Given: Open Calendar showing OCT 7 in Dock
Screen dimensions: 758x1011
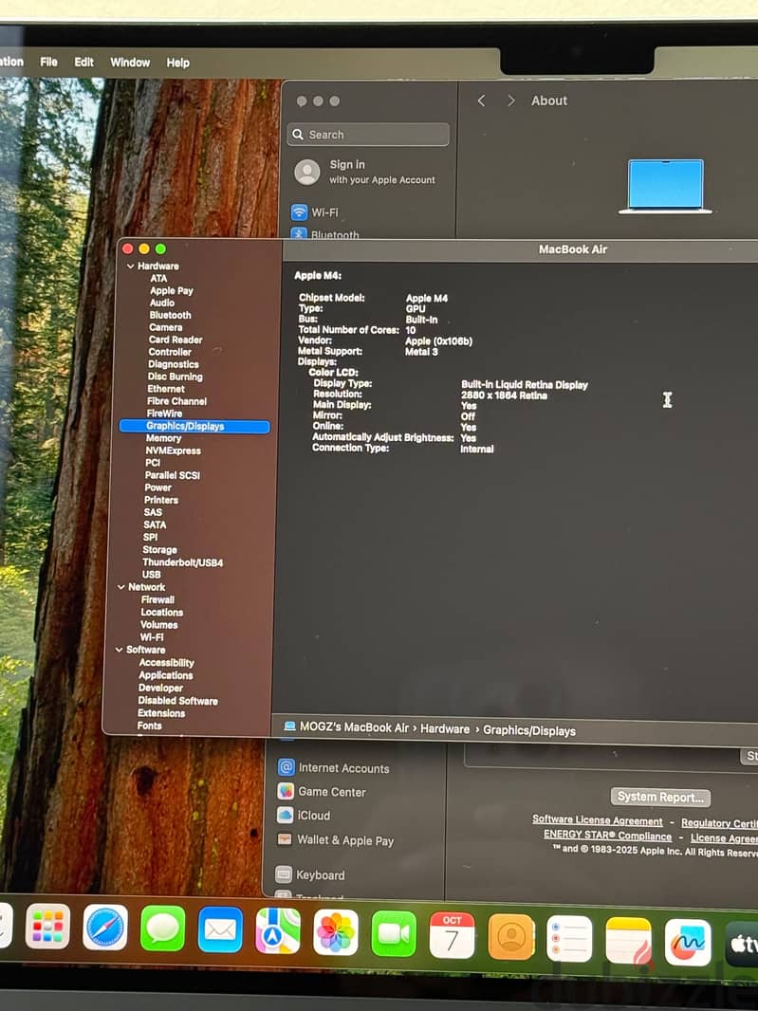Looking at the screenshot, I should coord(452,935).
